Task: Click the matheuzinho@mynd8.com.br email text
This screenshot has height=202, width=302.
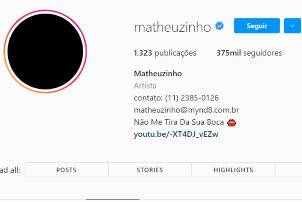Action: click(186, 110)
